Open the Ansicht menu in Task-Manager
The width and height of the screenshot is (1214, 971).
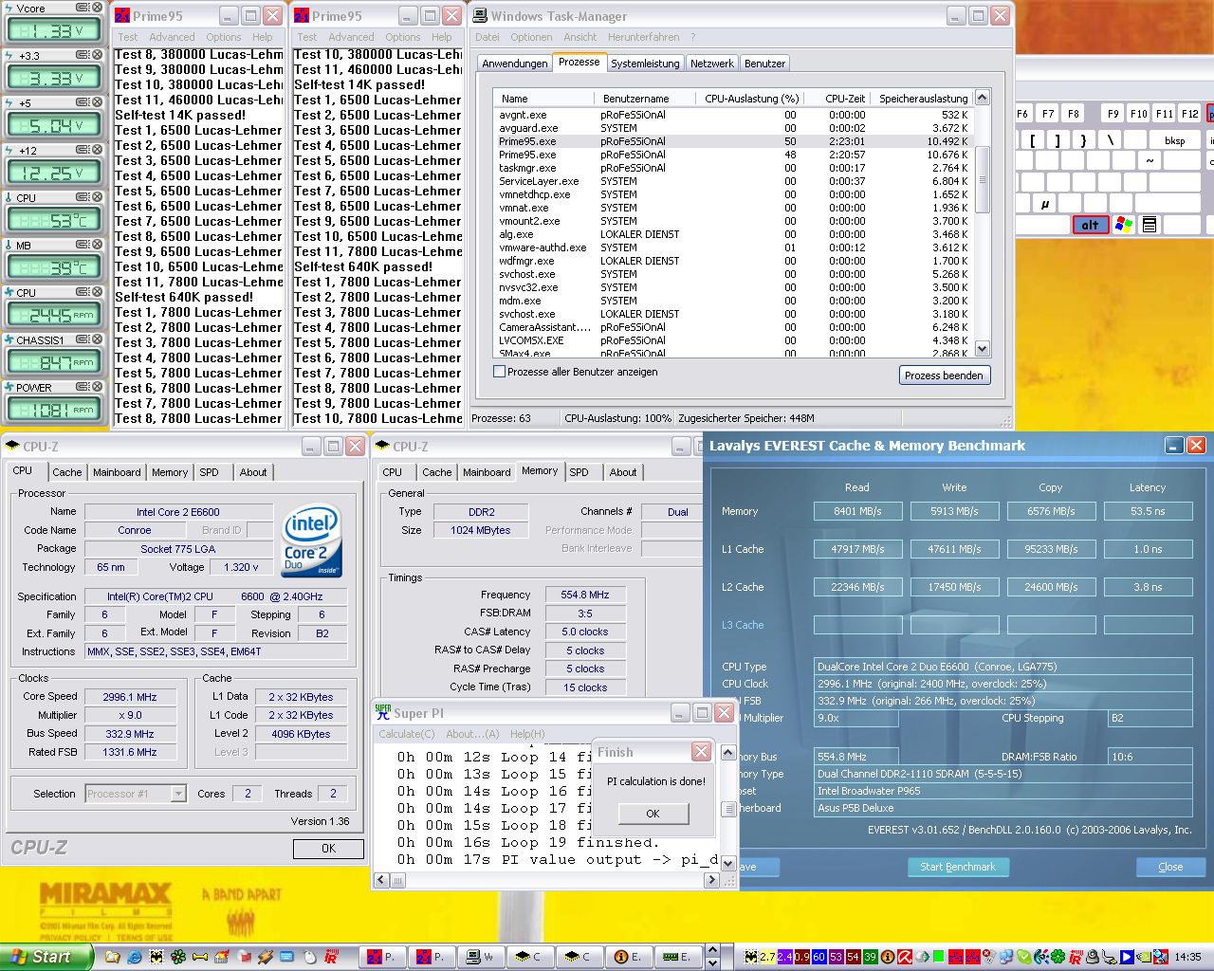click(579, 37)
